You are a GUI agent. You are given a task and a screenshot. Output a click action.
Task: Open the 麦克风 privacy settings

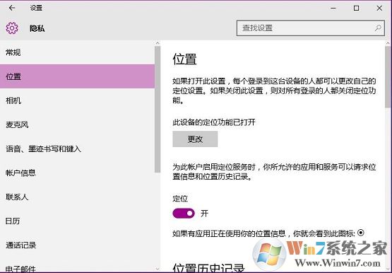(x=77, y=124)
